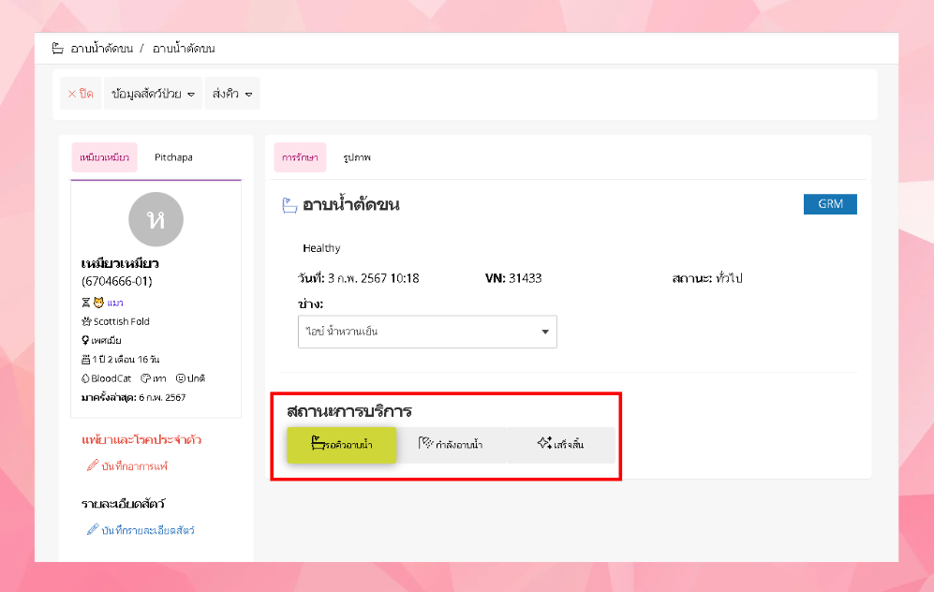Viewport: 934px width, 592px height.
Task: Switch to the รูปภาพ tab
Action: click(x=357, y=157)
